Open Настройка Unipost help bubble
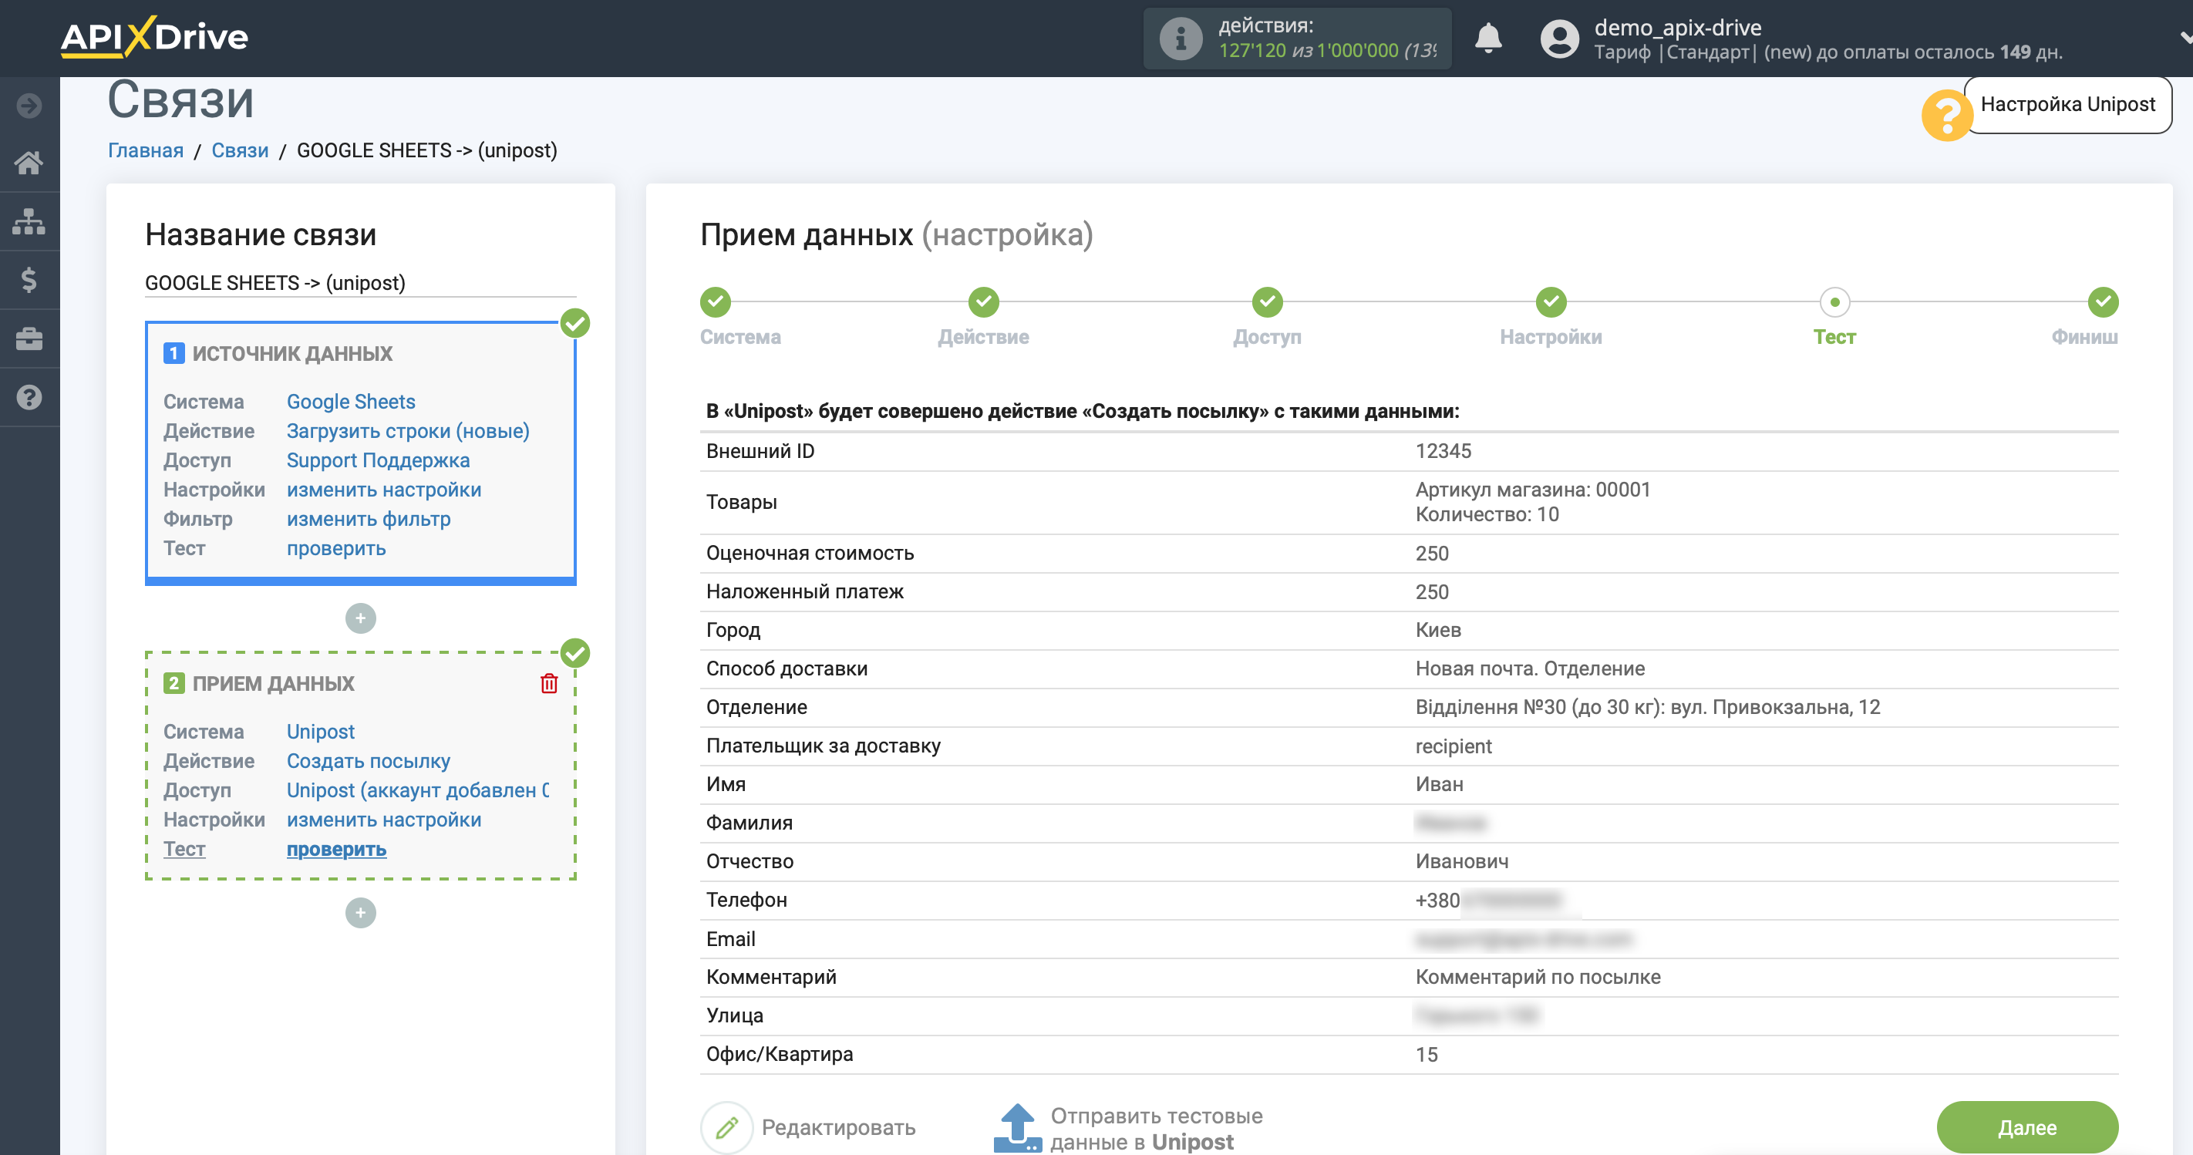This screenshot has width=2193, height=1155. click(2068, 105)
